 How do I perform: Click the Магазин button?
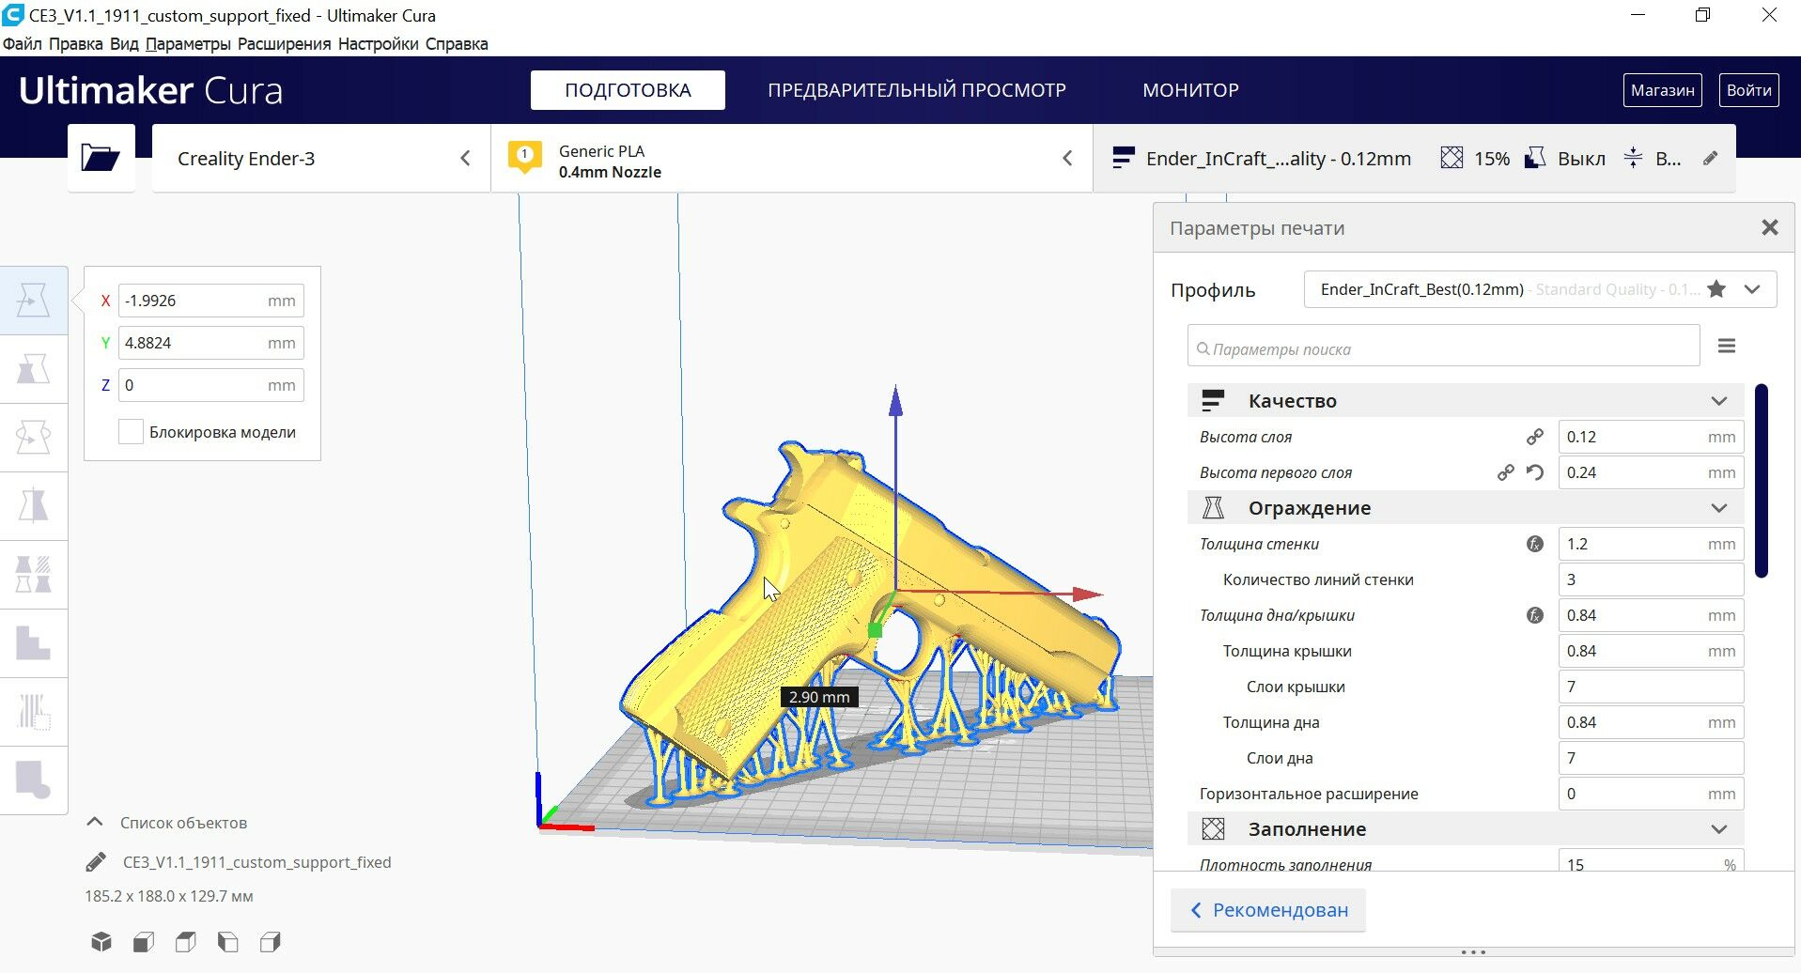tap(1662, 90)
